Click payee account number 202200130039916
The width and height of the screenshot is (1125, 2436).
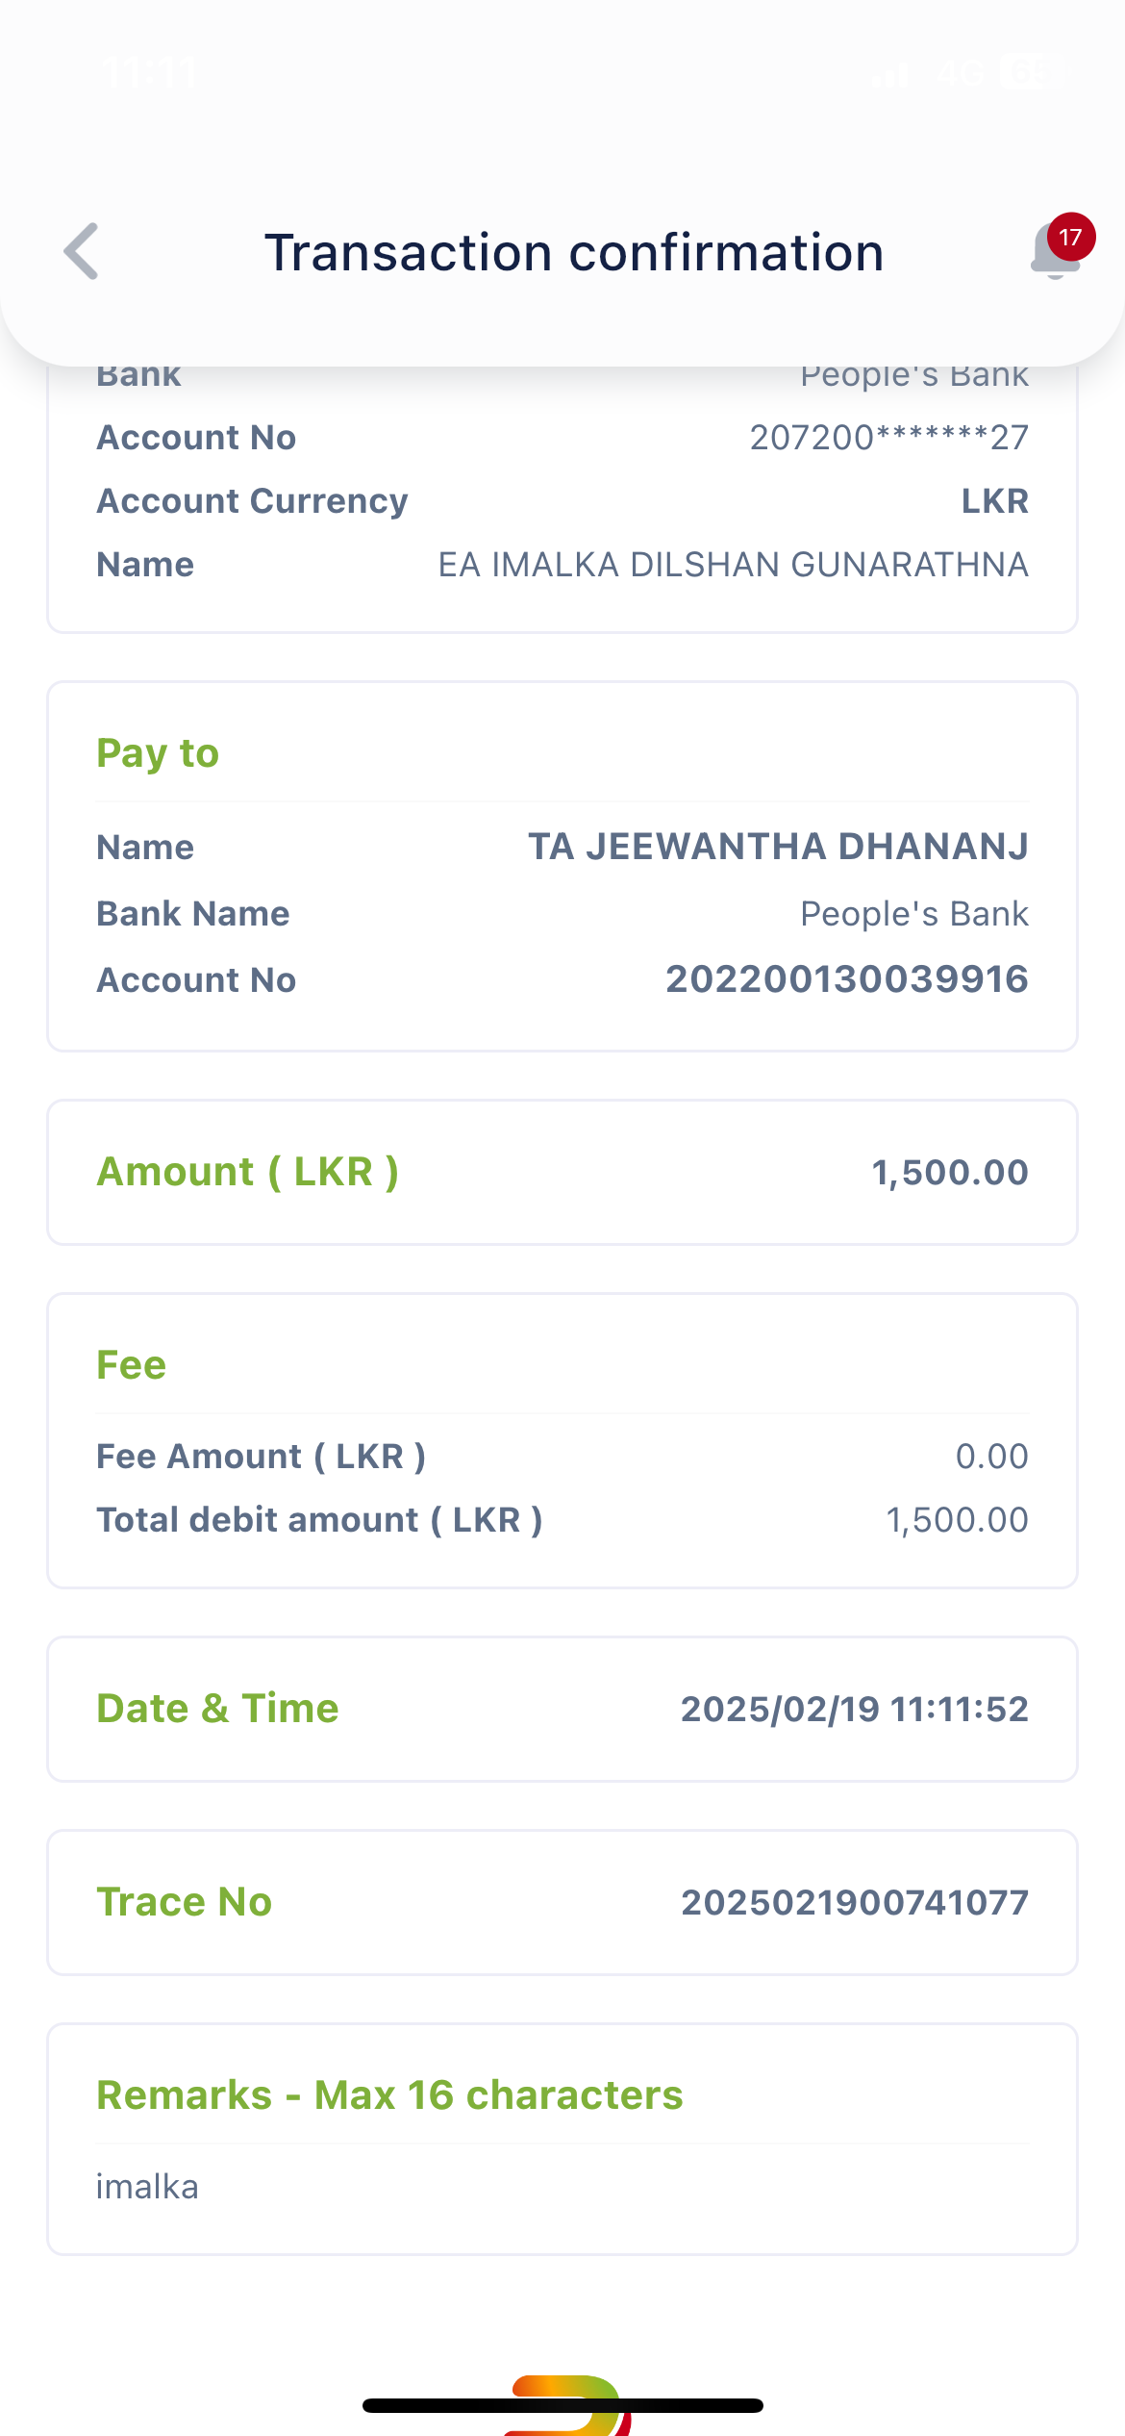point(846,979)
